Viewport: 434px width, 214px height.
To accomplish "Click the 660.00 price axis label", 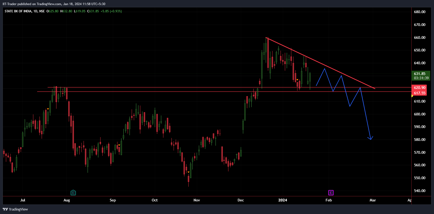I will [419, 37].
